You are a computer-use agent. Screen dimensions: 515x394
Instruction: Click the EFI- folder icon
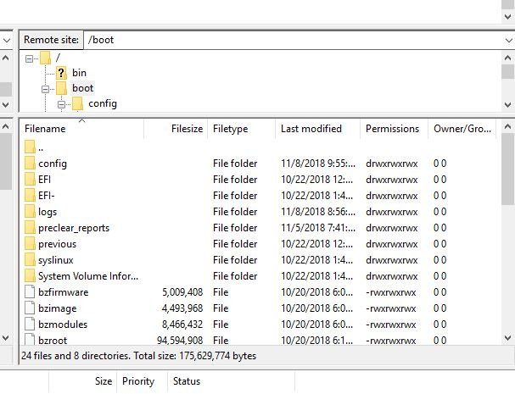(30, 195)
